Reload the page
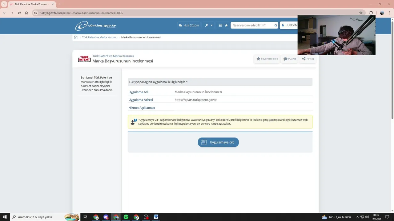394x221 pixels. pos(19,13)
